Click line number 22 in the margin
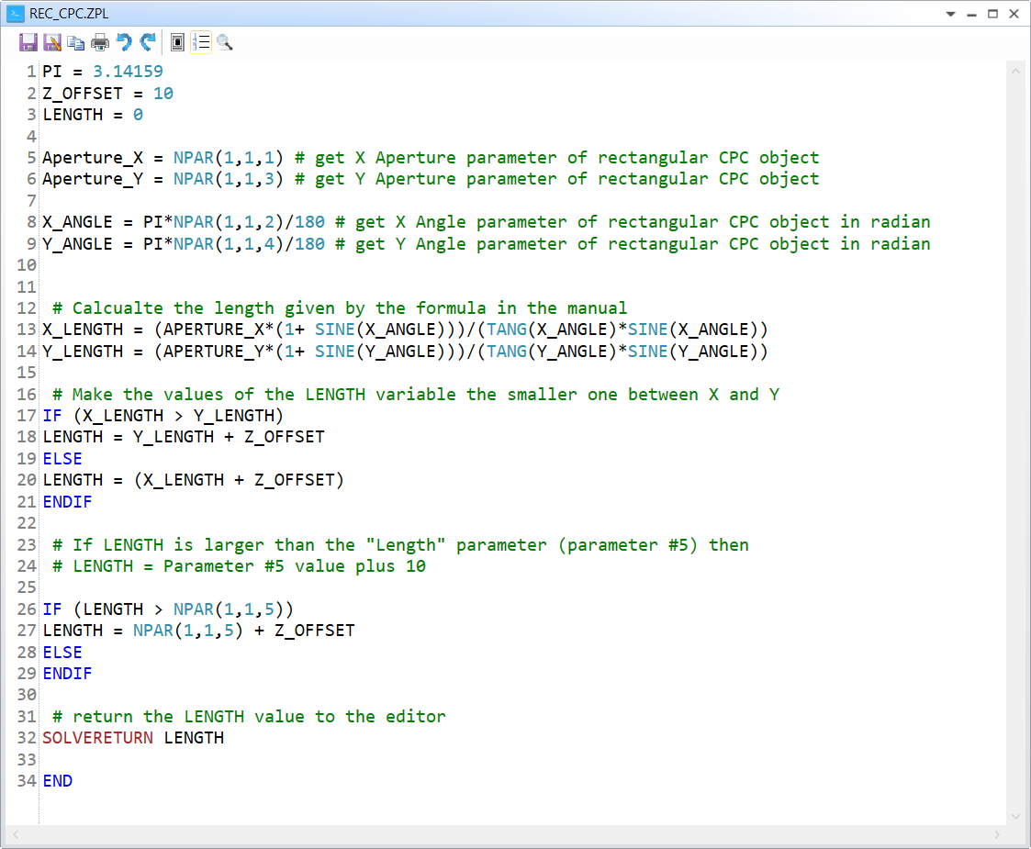 pos(27,523)
